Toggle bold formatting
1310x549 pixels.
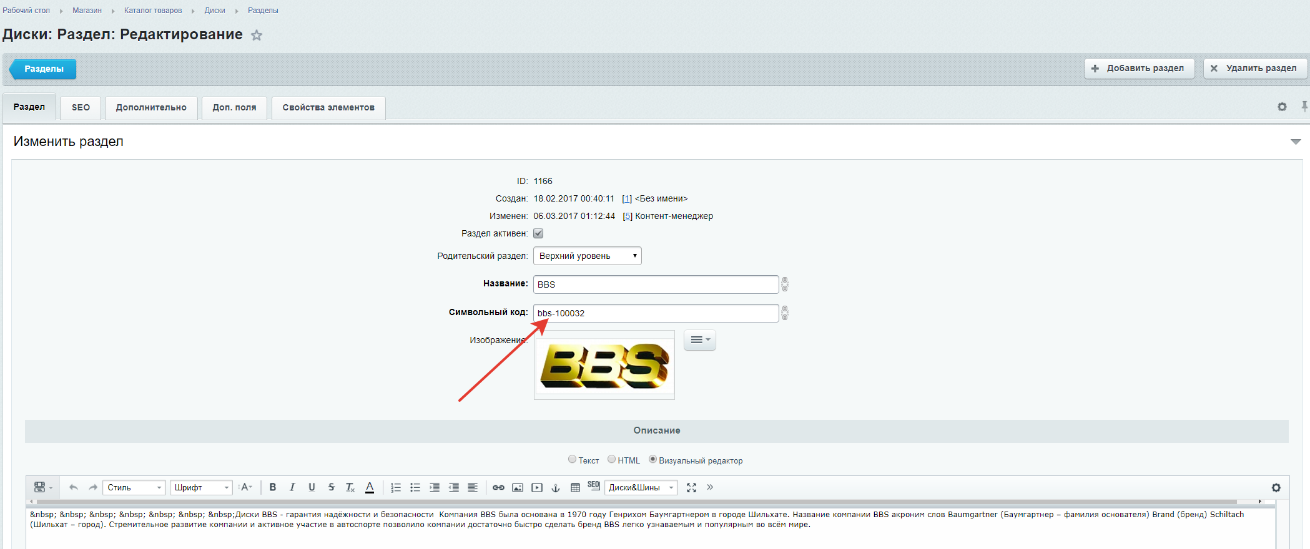[x=273, y=487]
